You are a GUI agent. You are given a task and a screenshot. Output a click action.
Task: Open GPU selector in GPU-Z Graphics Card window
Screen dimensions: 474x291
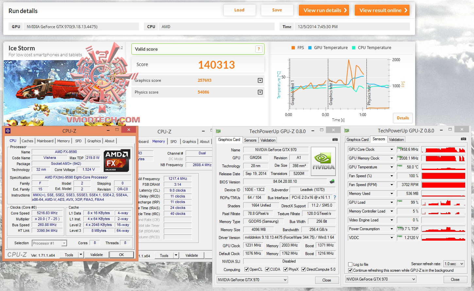tap(252, 280)
